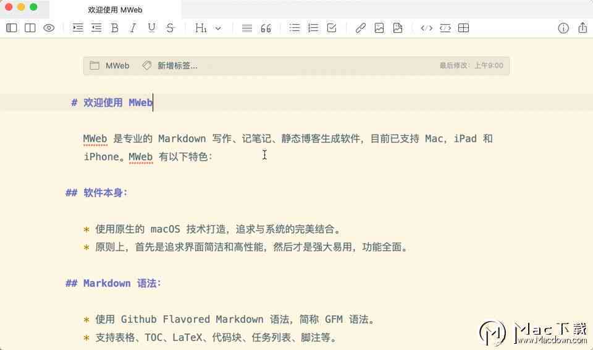Decrease indent with the outdent icon
Screen dimensions: 593x350
pos(97,28)
